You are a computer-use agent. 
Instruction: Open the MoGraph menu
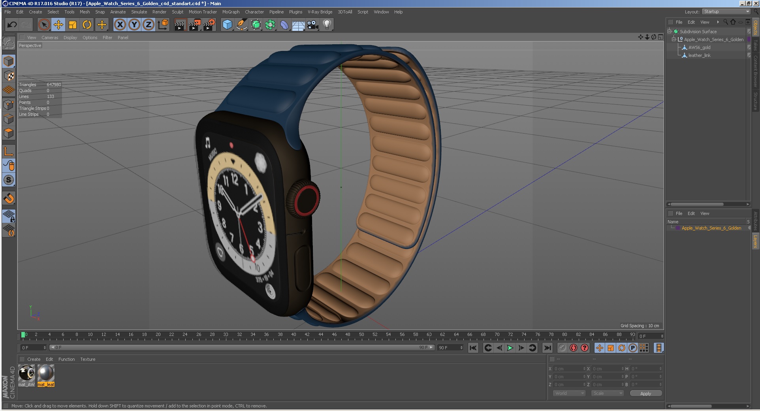point(231,12)
